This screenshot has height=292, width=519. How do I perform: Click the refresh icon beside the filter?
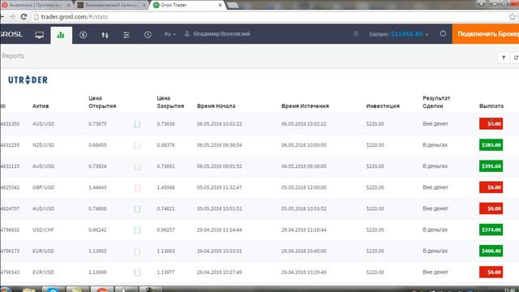pyautogui.click(x=516, y=58)
